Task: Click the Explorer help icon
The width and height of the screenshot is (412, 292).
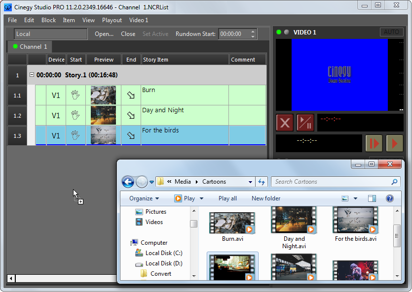Action: click(390, 198)
